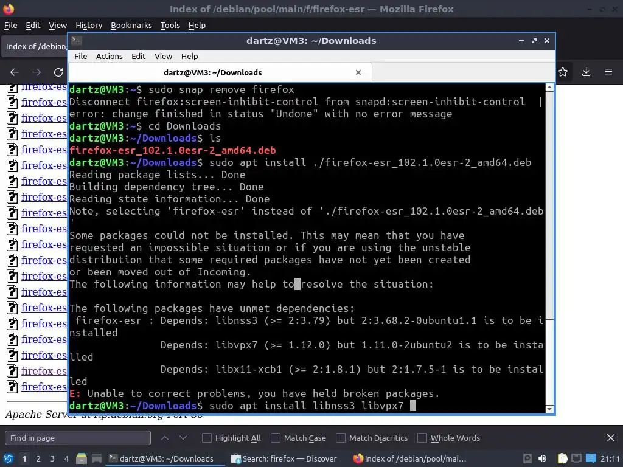Activate Discover 'Search: firefox' taskbar entry
Screen dimensions: 623x467
click(x=284, y=458)
